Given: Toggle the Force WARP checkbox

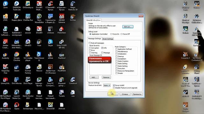Looking at the screenshot, I should coord(114,85).
